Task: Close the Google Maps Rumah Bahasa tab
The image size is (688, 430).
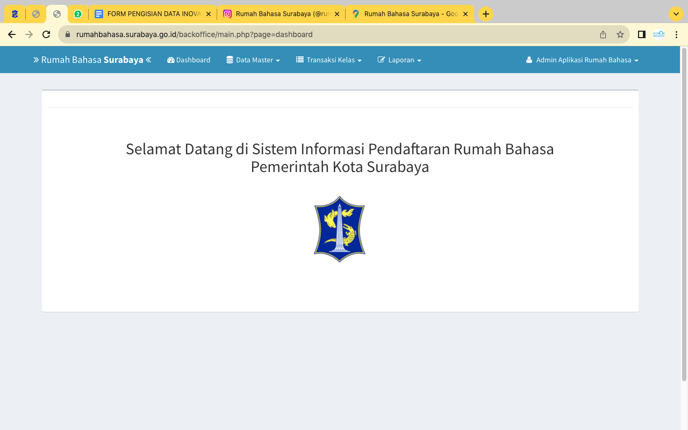Action: click(x=465, y=14)
